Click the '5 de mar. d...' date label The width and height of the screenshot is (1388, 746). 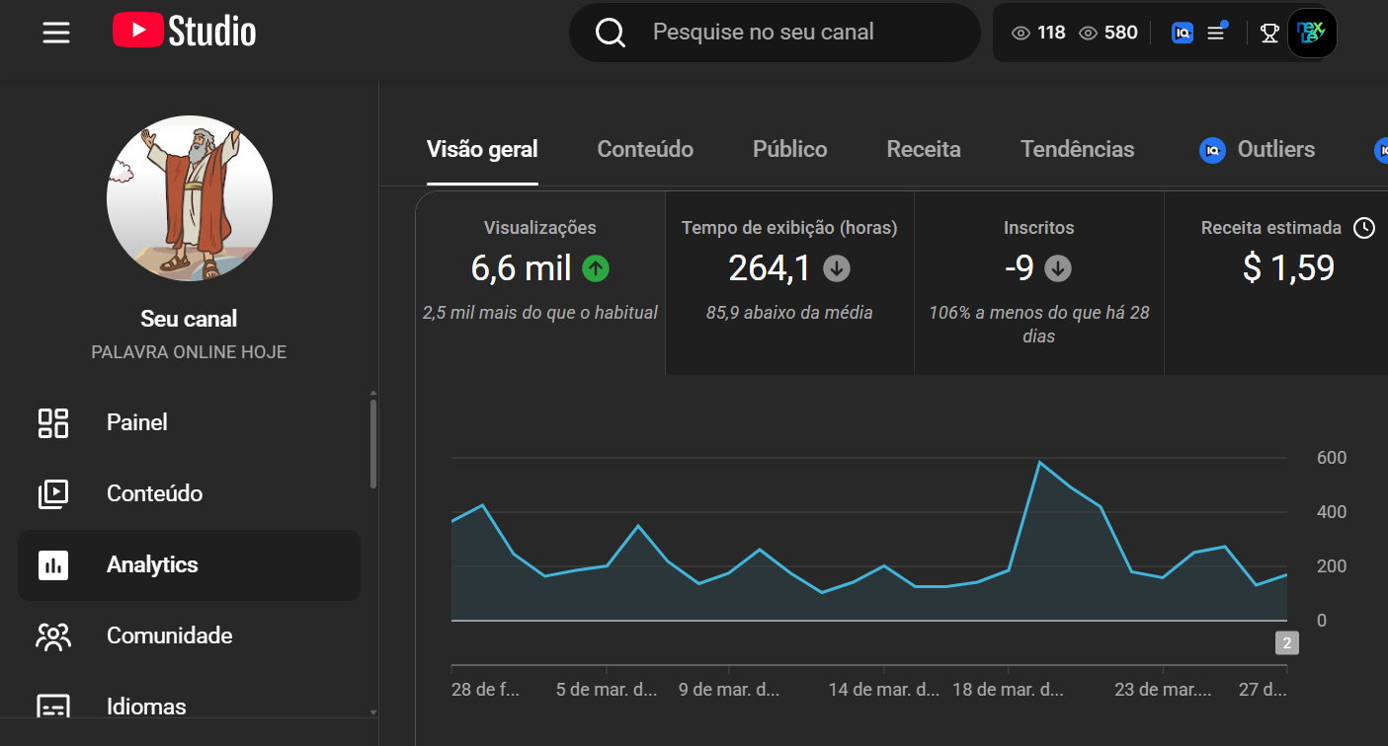607,690
